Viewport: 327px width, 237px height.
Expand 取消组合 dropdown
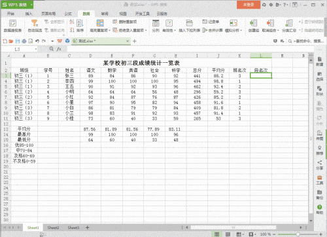pyautogui.click(x=278, y=30)
